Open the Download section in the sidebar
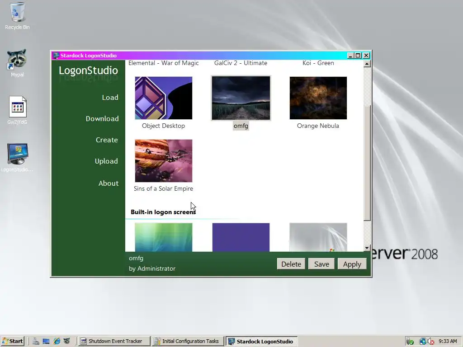Image resolution: width=463 pixels, height=347 pixels. [x=102, y=119]
